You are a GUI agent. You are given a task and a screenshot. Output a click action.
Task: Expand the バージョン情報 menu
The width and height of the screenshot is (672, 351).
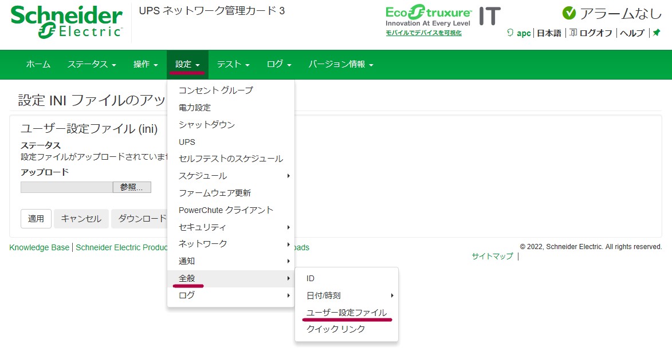point(341,64)
